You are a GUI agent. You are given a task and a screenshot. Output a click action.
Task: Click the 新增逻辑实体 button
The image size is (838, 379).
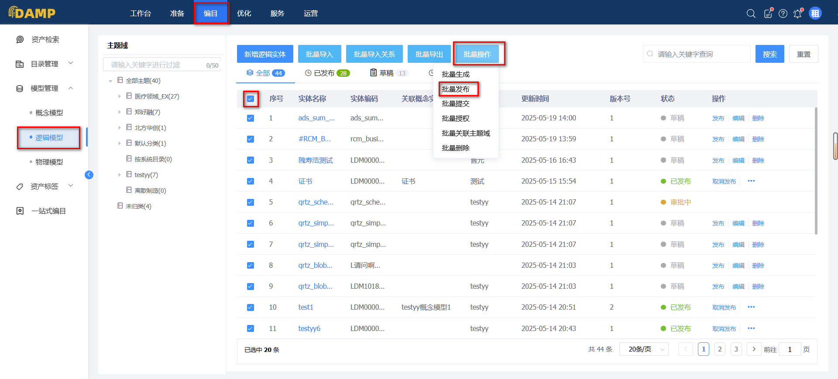coord(265,54)
